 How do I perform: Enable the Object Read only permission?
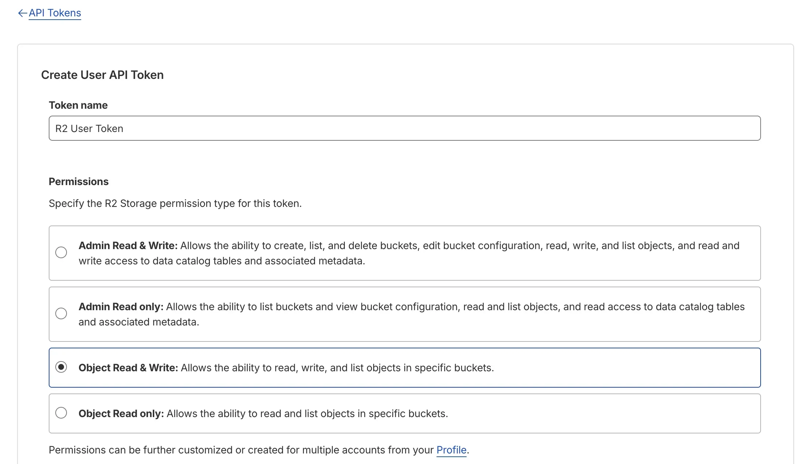click(x=61, y=413)
